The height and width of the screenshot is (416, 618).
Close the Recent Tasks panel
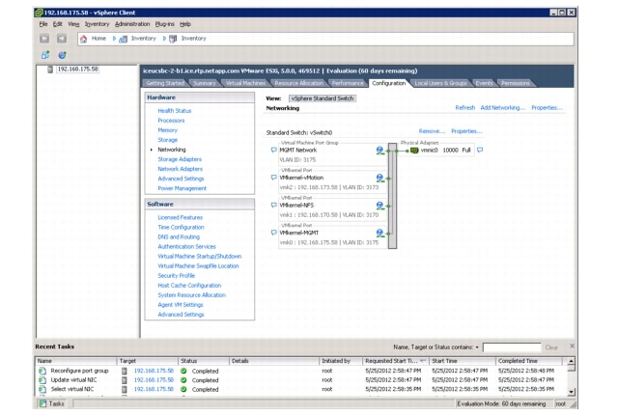pyautogui.click(x=573, y=346)
